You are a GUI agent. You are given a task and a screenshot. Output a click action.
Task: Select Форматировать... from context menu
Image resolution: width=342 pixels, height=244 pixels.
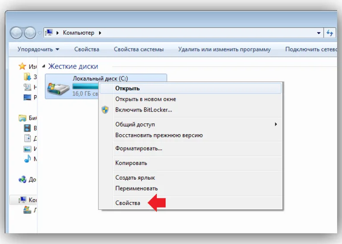click(139, 148)
